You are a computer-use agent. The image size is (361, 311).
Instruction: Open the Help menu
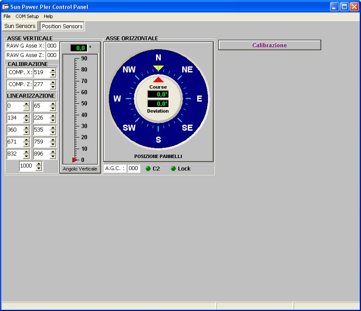[48, 16]
